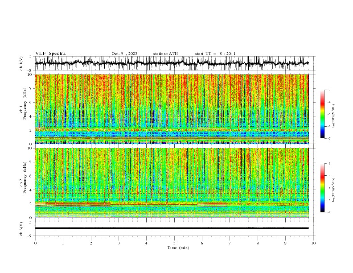Click the ch.1 voltage waveform trace
Viewport: 353px width, 273px height.
(x=172, y=63)
